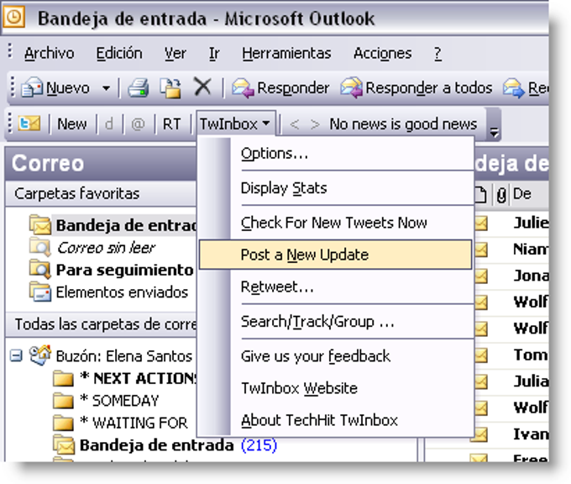
Task: Click the RT retweet toolbar button
Action: (x=171, y=124)
